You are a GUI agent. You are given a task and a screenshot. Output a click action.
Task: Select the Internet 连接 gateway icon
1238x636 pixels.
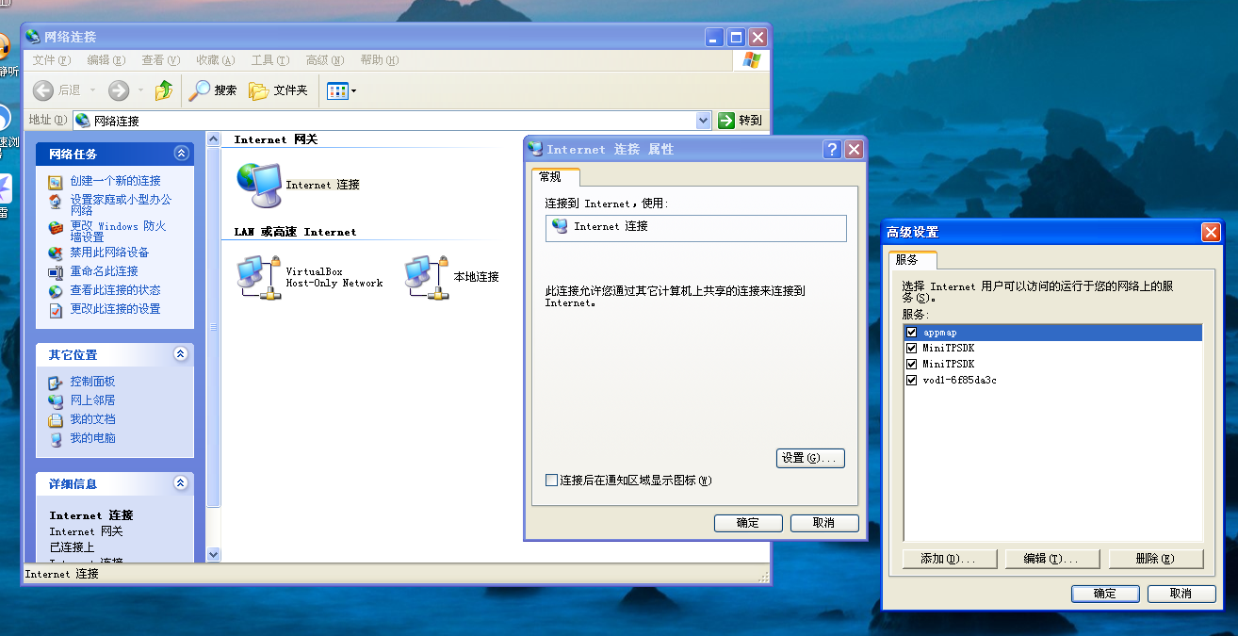click(259, 184)
